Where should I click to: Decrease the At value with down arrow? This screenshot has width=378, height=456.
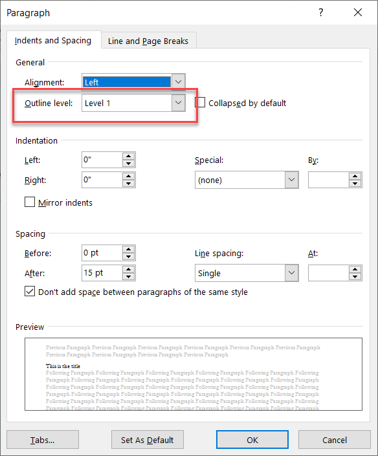(x=355, y=277)
